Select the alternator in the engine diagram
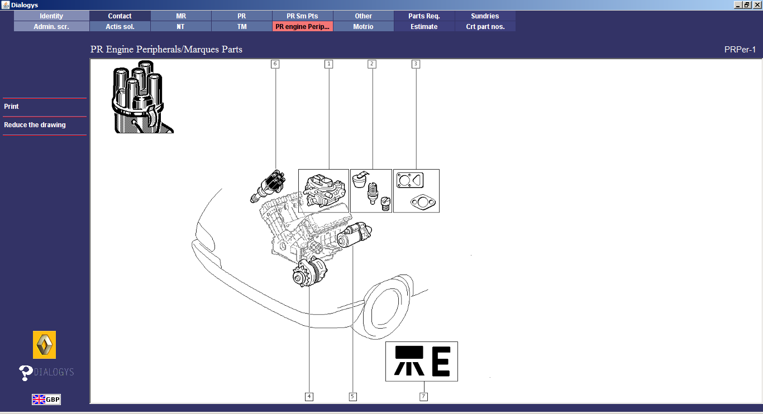 [x=309, y=273]
